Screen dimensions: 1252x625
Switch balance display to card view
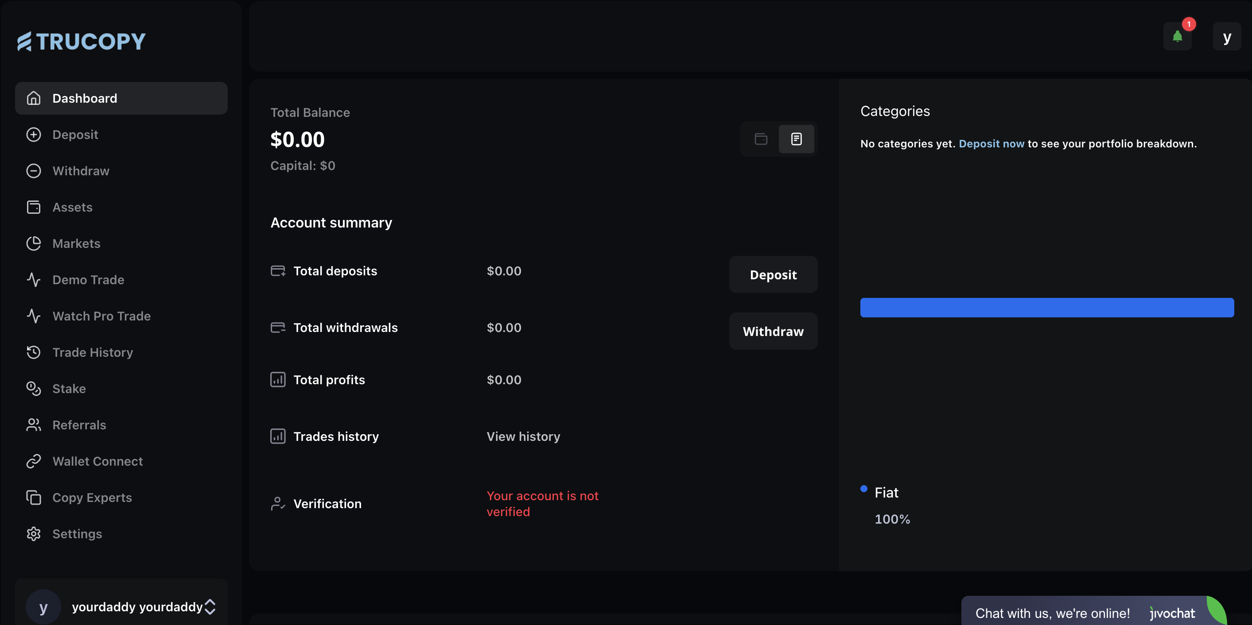(761, 139)
